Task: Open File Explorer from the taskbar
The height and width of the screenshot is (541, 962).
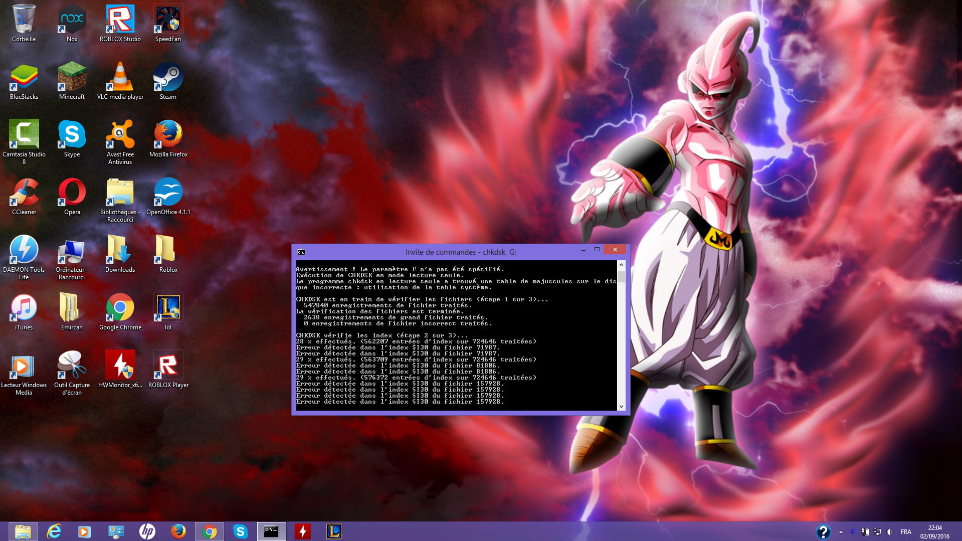Action: [23, 531]
